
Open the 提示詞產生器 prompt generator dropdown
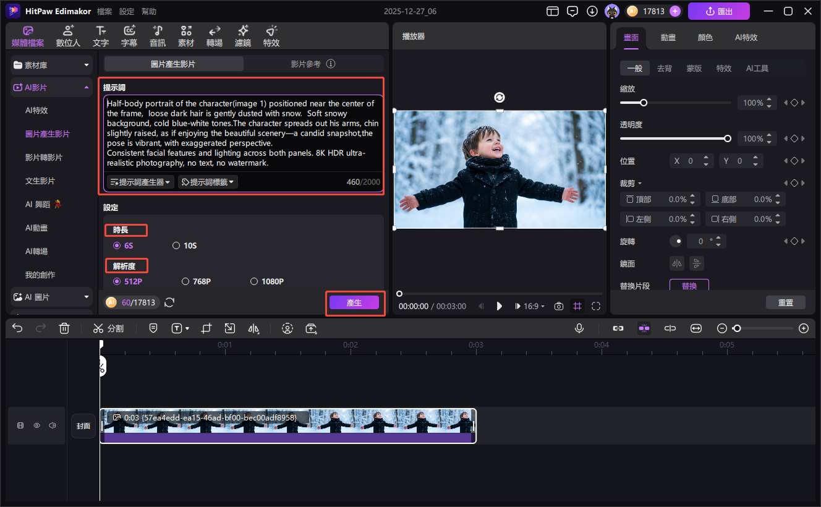[140, 181]
